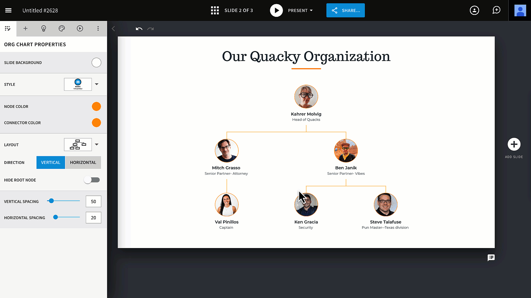Expand the Layout dropdown arrow

97,144
